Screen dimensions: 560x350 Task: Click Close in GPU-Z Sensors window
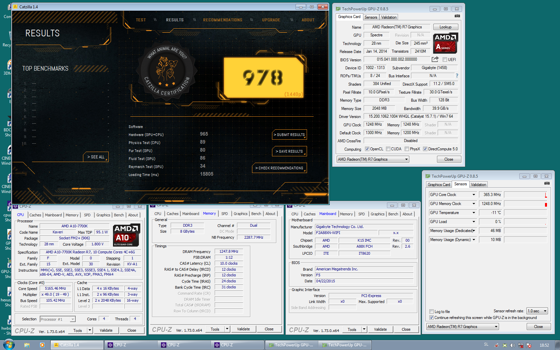pyautogui.click(x=538, y=327)
